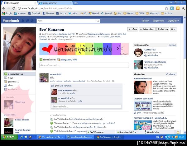This screenshot has width=187, height=146.
Task: Open Bm-nisachol Ptk chat tab
Action: pyautogui.click(x=130, y=132)
